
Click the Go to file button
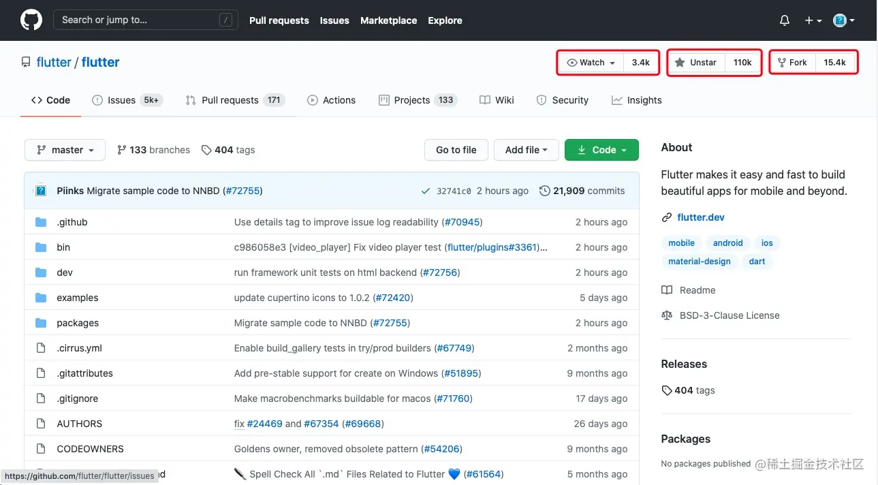click(x=456, y=150)
